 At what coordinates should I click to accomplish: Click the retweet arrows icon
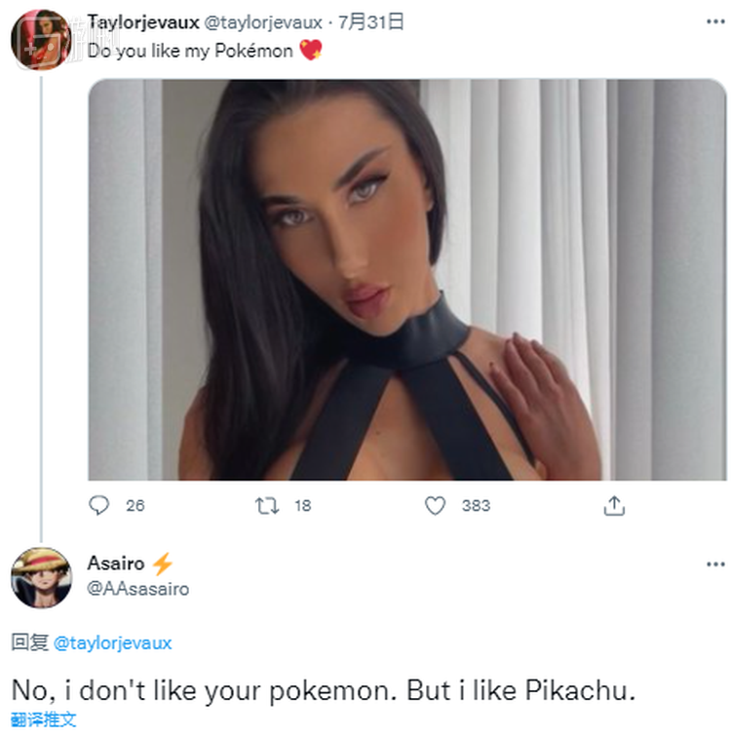click(x=266, y=505)
